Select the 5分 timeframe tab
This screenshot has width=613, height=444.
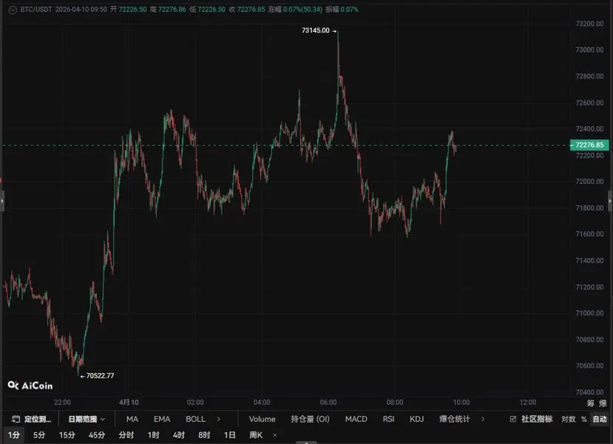[x=39, y=435]
